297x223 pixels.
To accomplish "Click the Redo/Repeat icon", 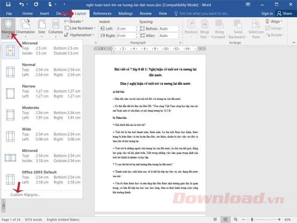I will 36,4.
